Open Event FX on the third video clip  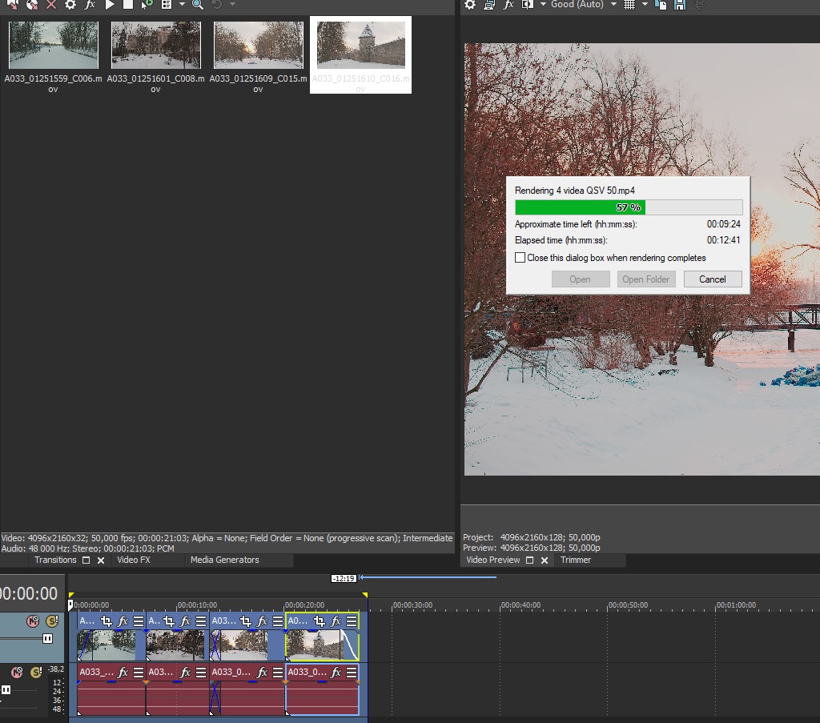click(x=262, y=621)
